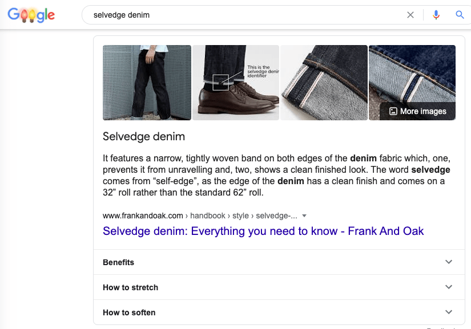The width and height of the screenshot is (471, 329).
Task: Click the Selvedge denim heading
Action: click(144, 136)
